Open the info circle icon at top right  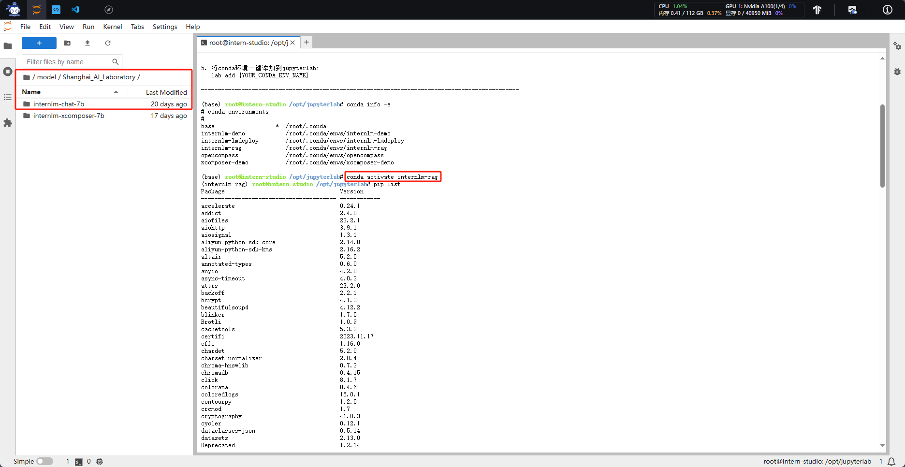[x=888, y=10]
